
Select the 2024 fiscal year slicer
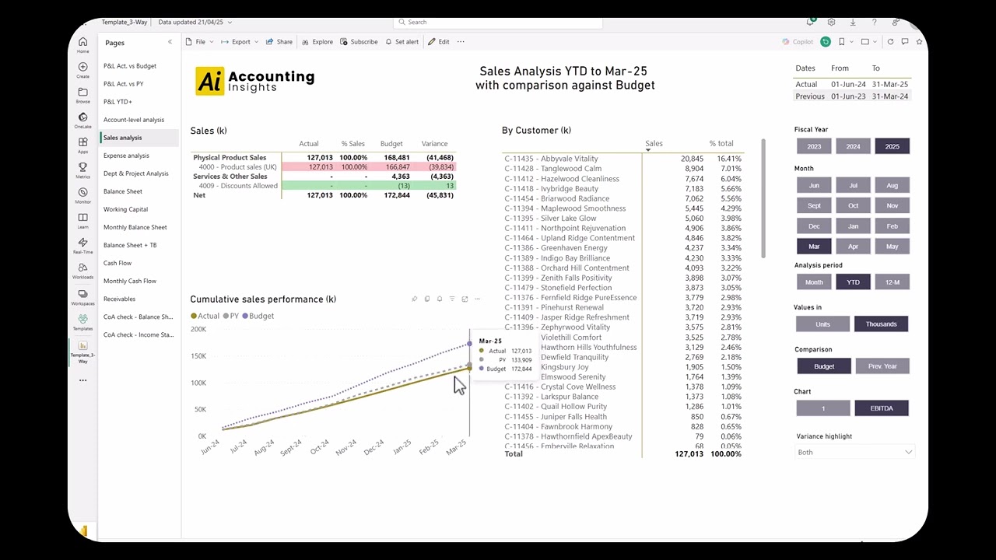pyautogui.click(x=853, y=146)
